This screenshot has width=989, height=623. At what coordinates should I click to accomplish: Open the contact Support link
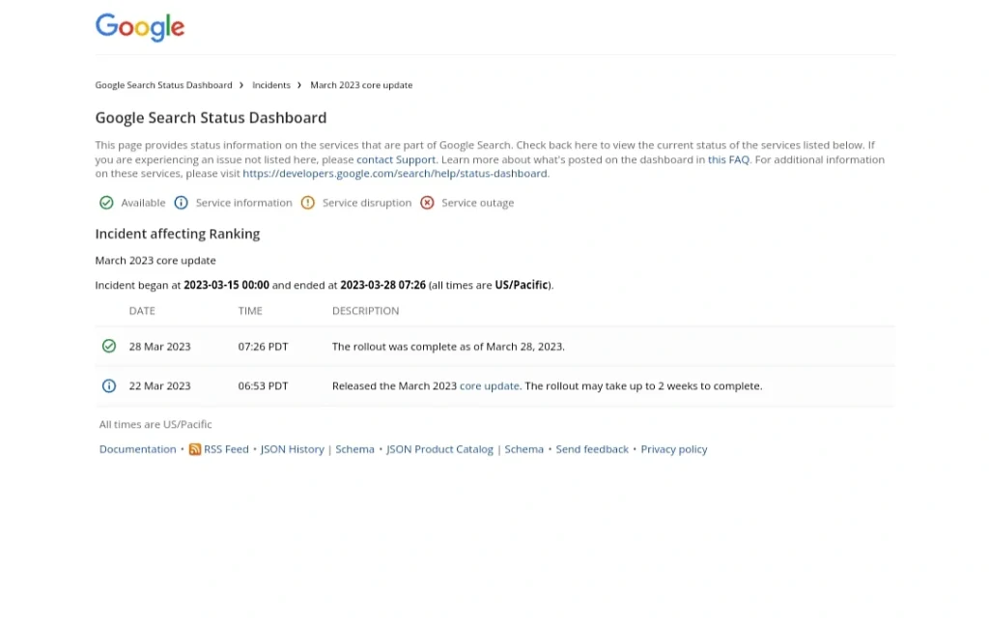coord(396,159)
